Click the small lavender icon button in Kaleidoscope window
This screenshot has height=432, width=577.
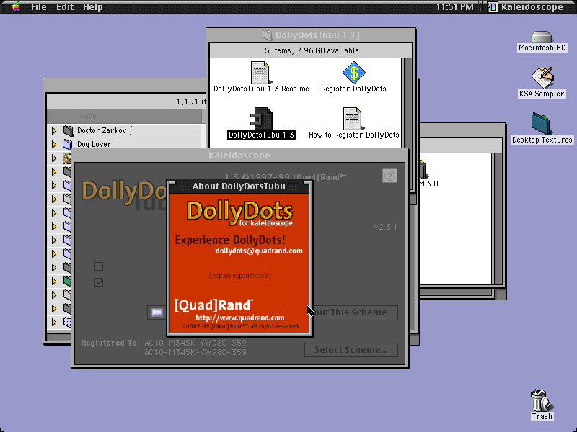157,312
